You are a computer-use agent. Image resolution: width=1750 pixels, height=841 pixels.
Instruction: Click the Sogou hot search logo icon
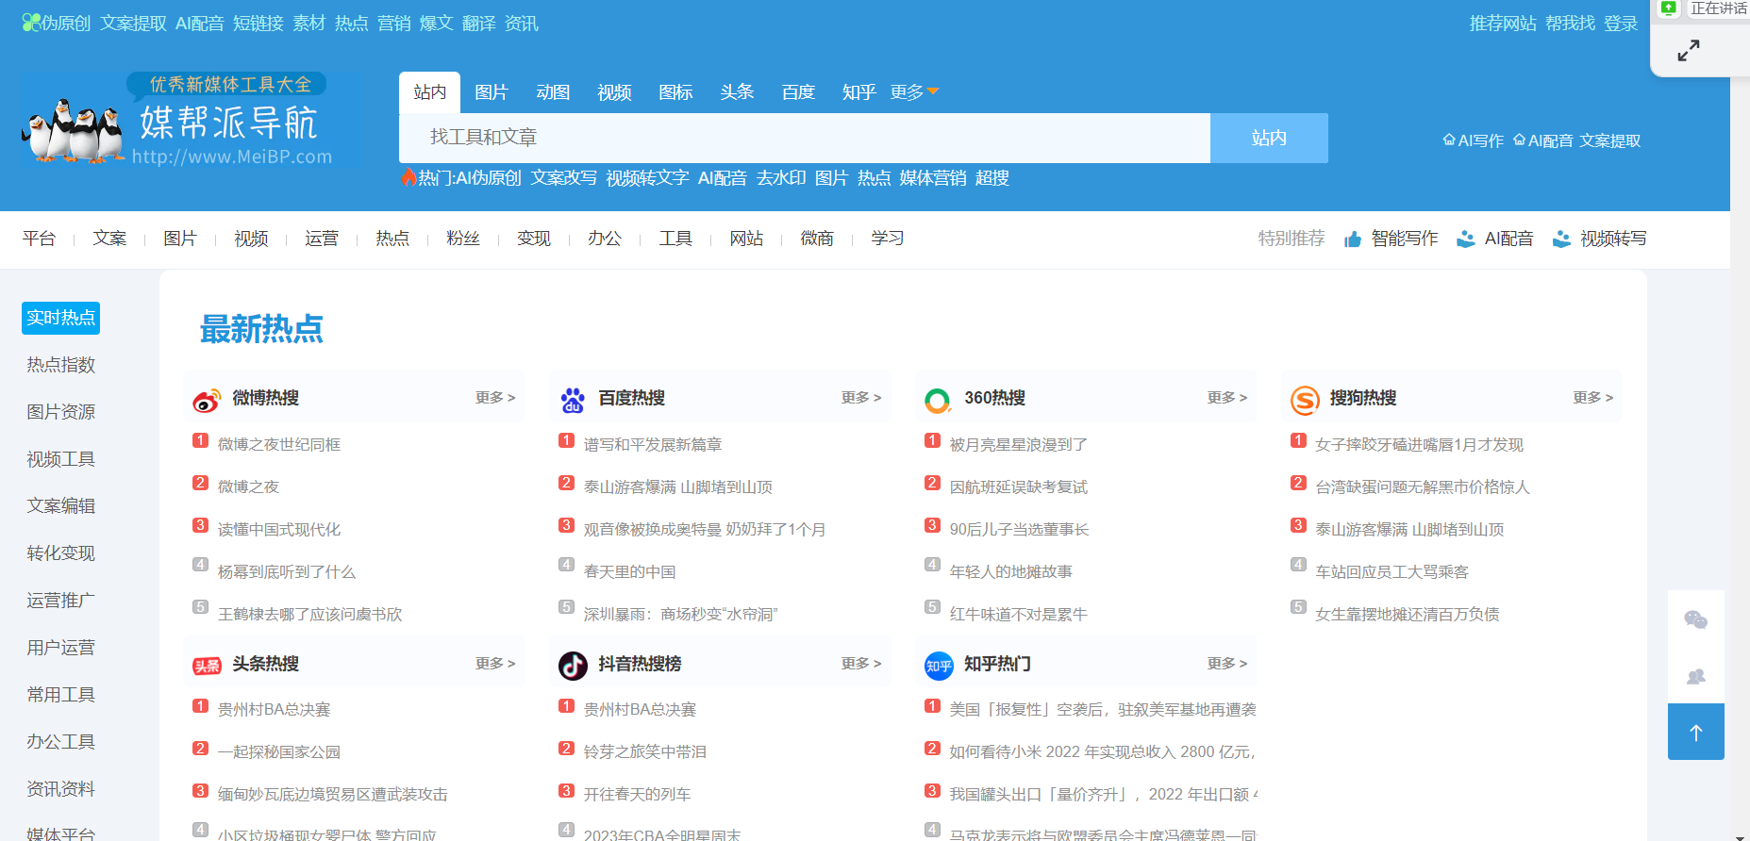(x=1304, y=401)
